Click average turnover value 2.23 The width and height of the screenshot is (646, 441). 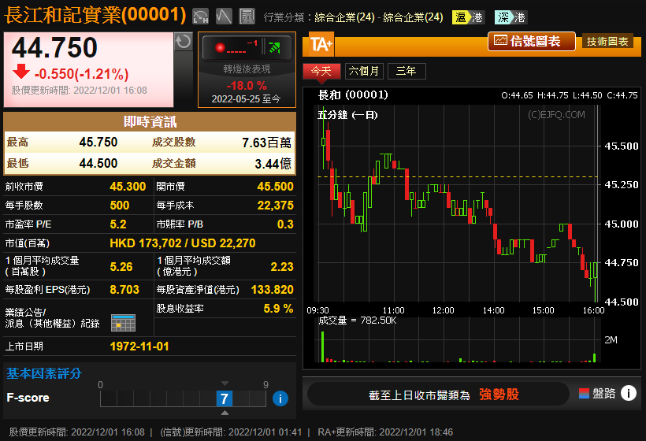pyautogui.click(x=282, y=267)
